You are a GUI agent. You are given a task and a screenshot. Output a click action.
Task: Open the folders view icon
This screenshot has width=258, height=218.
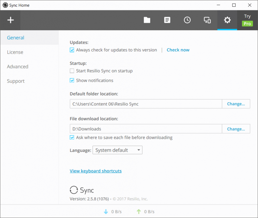(147, 20)
